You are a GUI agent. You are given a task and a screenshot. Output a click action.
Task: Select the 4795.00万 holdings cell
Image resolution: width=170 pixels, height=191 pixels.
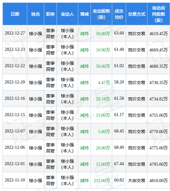pyautogui.click(x=158, y=164)
